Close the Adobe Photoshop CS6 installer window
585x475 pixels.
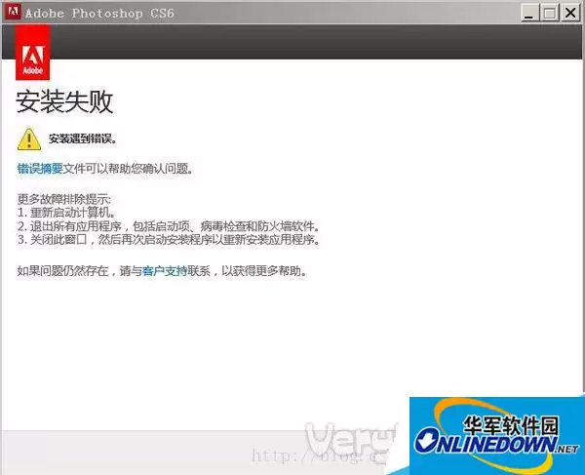point(570,13)
